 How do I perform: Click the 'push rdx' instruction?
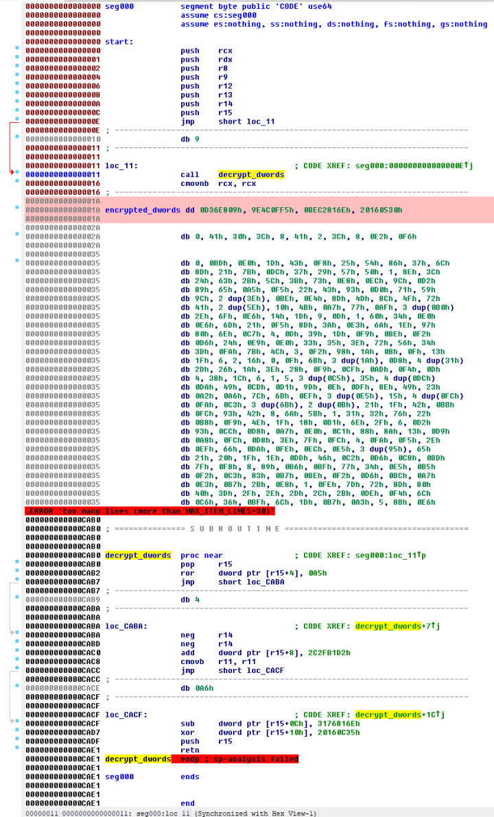pos(207,60)
